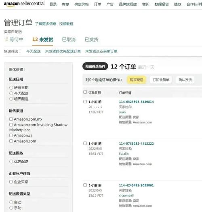Open order 114-4243491-9053061
202x212 pixels.
point(137,185)
